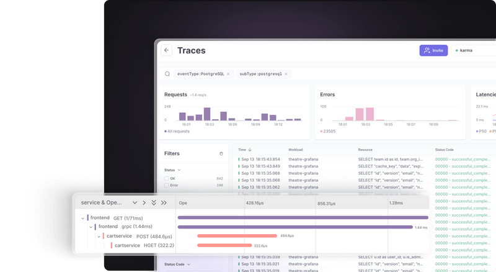Click the 1.28ms timeline header tick

[x=396, y=203]
